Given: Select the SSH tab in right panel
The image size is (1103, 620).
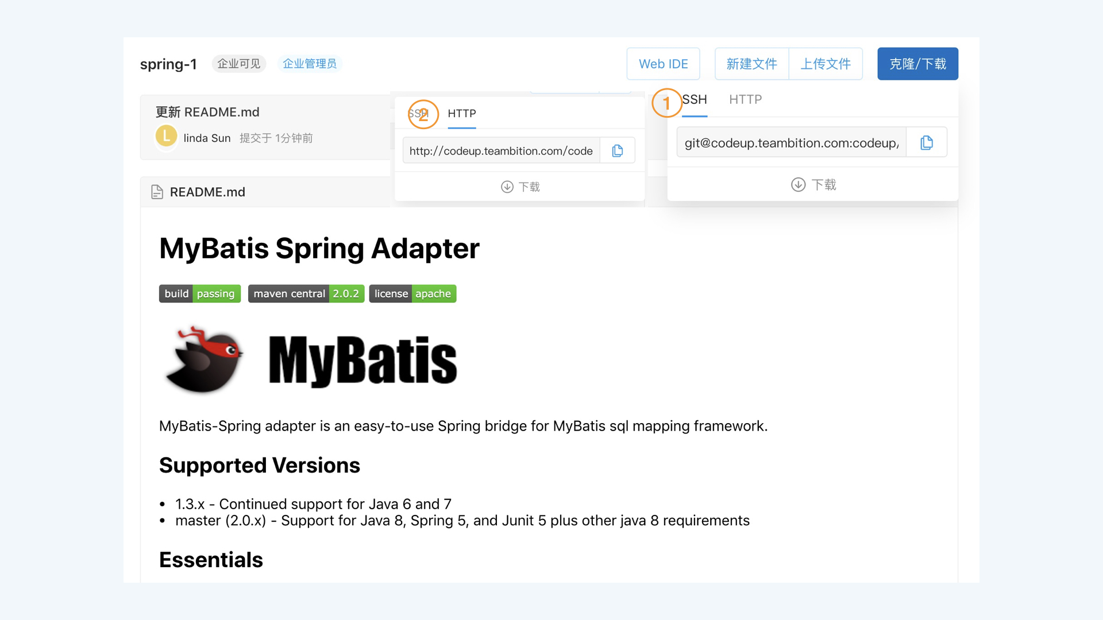Looking at the screenshot, I should pos(694,100).
